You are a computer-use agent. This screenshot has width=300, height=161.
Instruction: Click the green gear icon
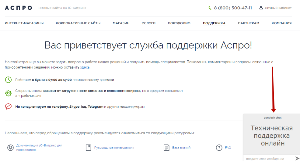(x=8, y=93)
